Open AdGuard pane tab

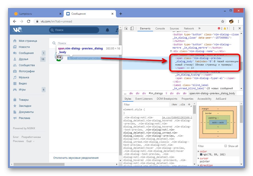(221, 99)
